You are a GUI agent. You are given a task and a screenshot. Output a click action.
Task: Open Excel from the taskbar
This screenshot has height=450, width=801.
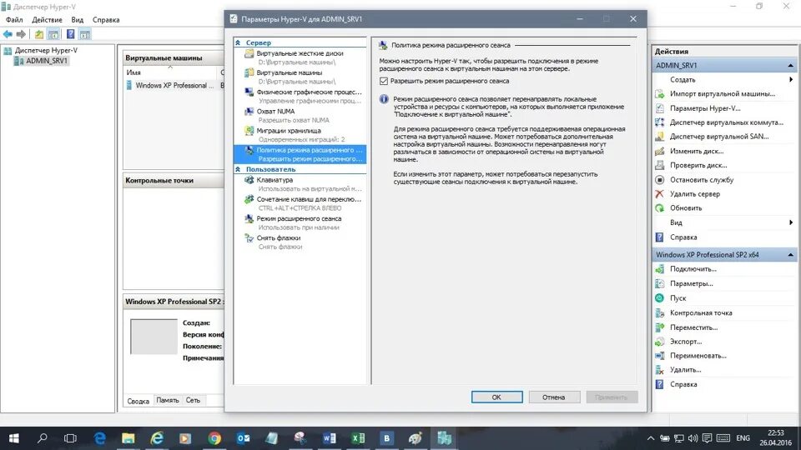(358, 438)
